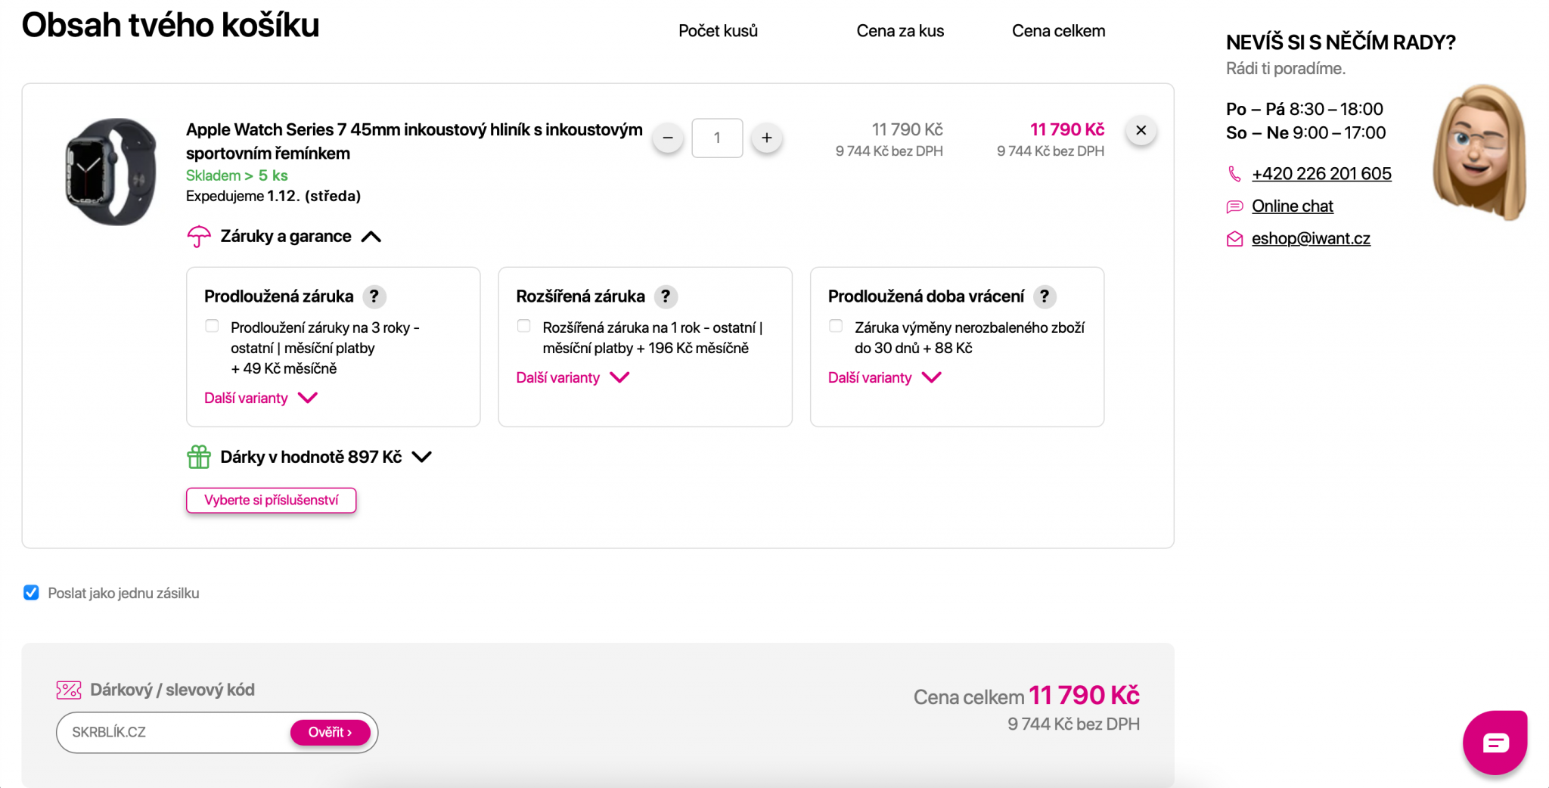The height and width of the screenshot is (788, 1549).
Task: Open the floating chat bubble icon
Action: [1495, 742]
